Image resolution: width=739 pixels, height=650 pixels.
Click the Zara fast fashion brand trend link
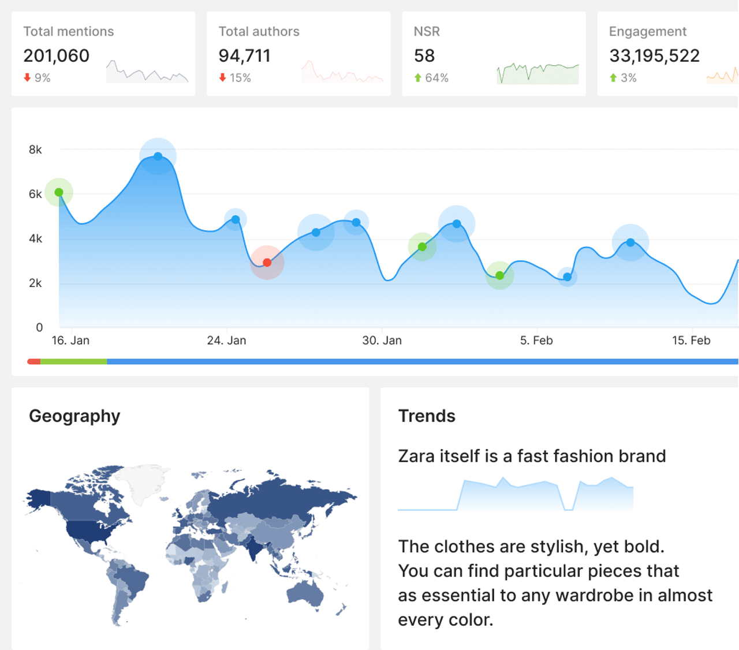coord(532,456)
